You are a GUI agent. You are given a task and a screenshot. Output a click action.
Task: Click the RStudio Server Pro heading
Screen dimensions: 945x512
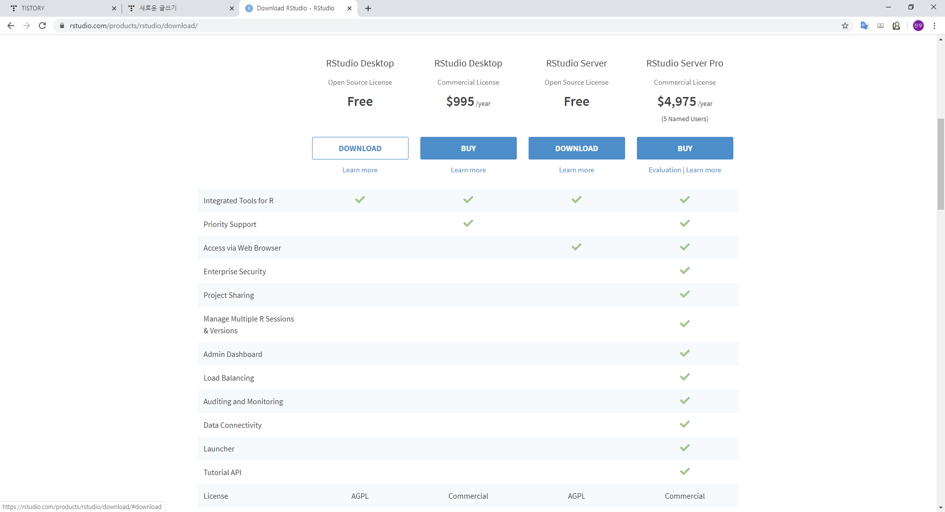(x=685, y=63)
